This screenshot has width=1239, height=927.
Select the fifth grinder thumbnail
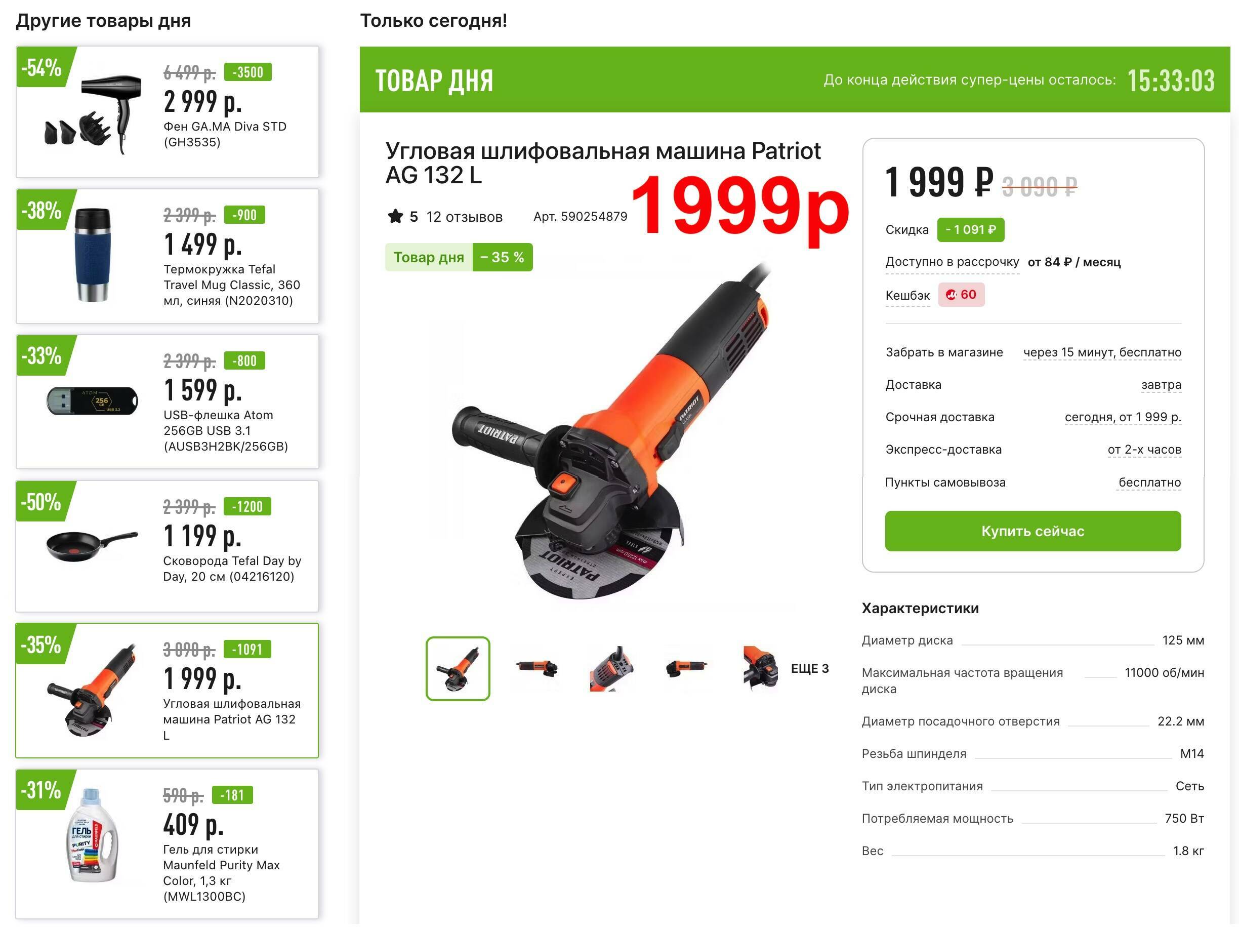click(x=760, y=668)
